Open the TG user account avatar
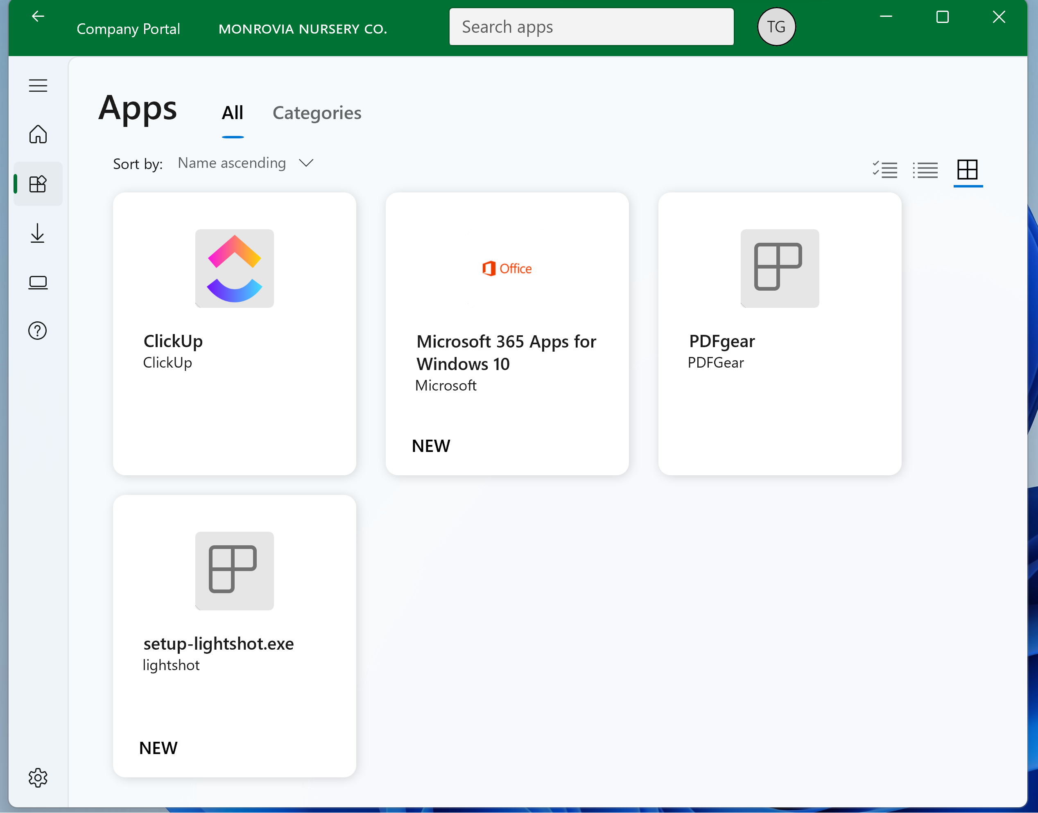 (776, 27)
